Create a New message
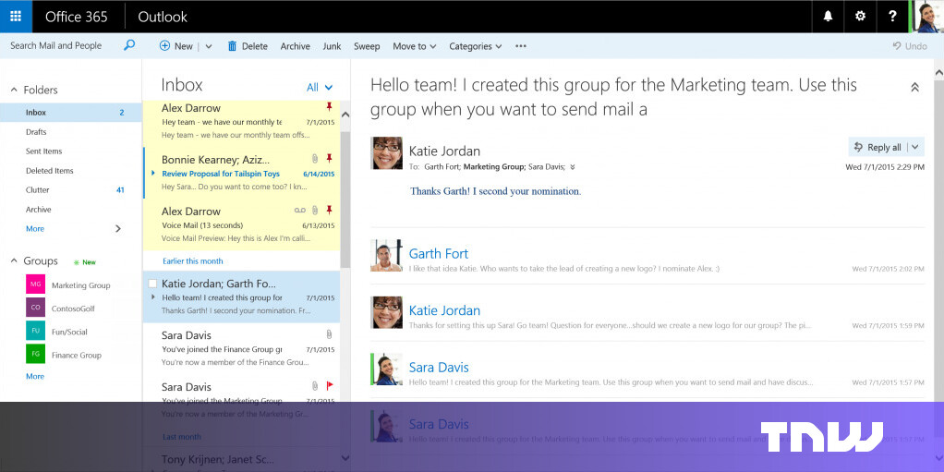Image resolution: width=944 pixels, height=472 pixels. point(175,46)
